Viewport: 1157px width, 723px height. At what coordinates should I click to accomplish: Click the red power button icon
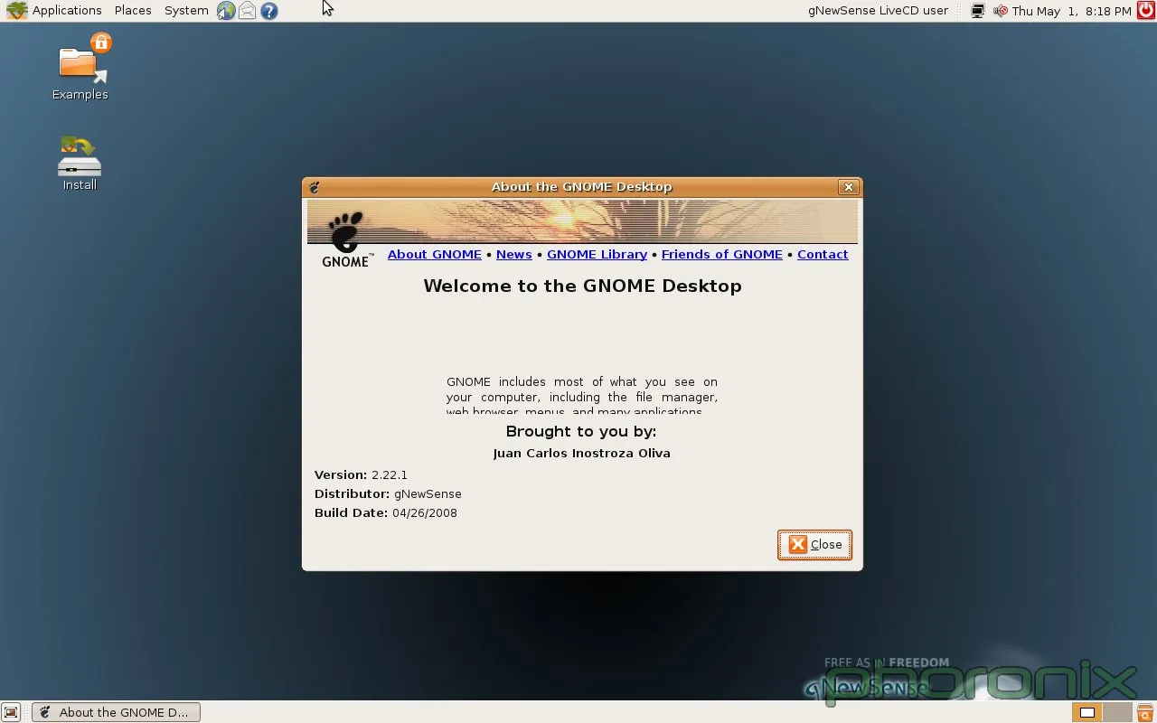[x=1146, y=11]
